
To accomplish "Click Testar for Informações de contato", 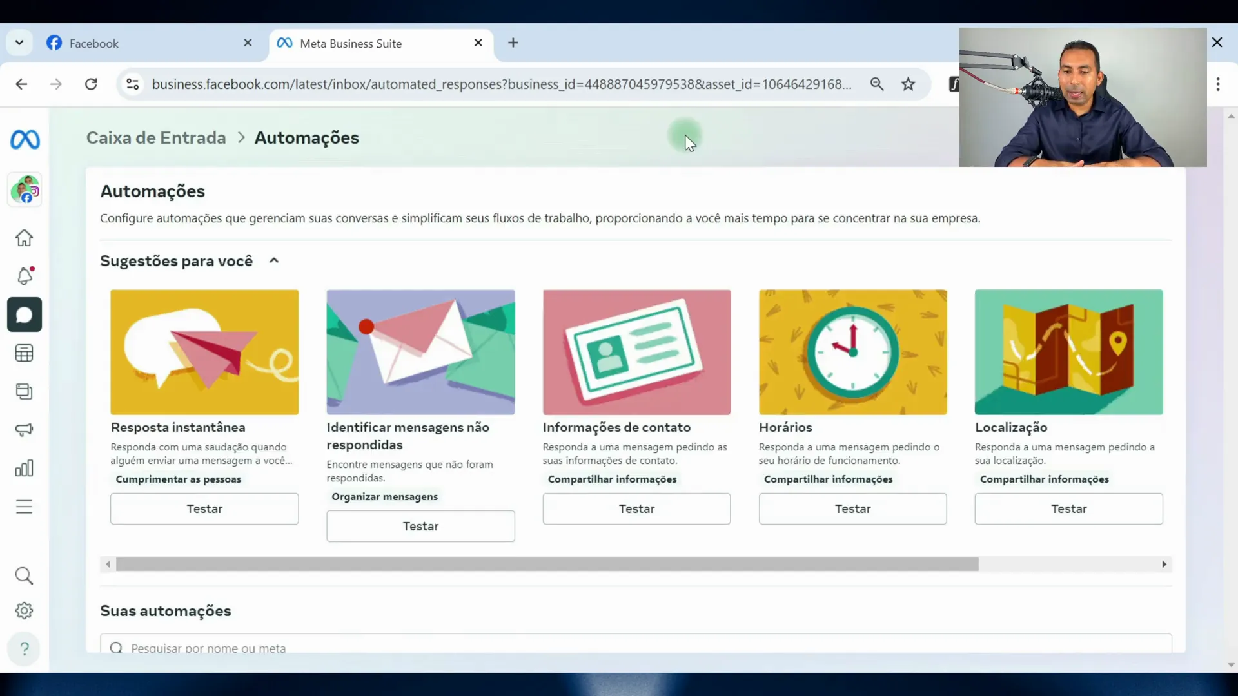I will pyautogui.click(x=636, y=508).
